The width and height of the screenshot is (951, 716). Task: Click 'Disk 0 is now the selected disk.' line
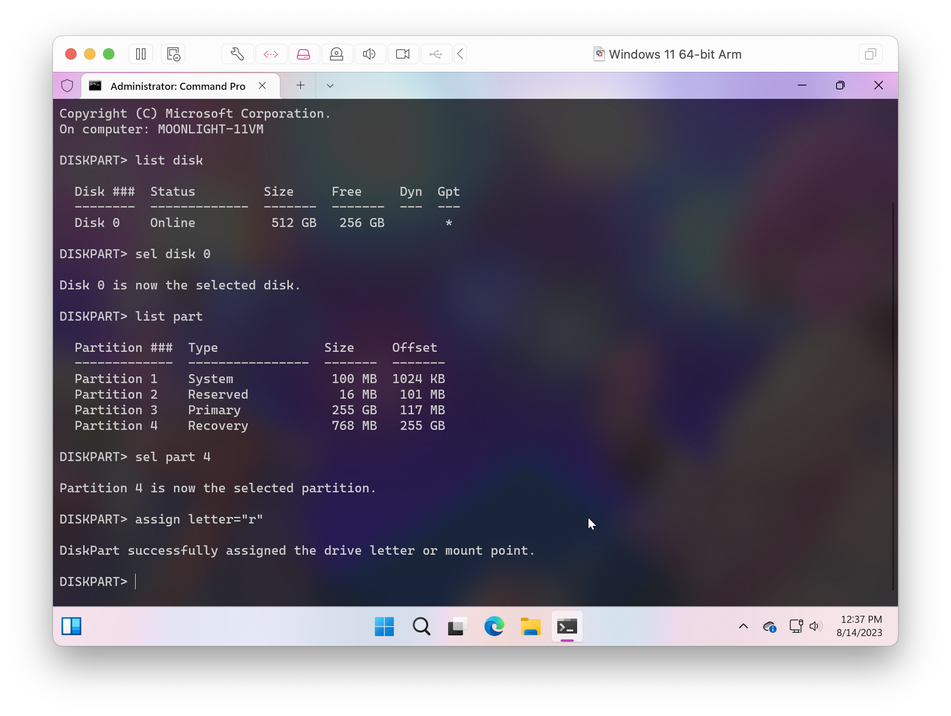180,285
